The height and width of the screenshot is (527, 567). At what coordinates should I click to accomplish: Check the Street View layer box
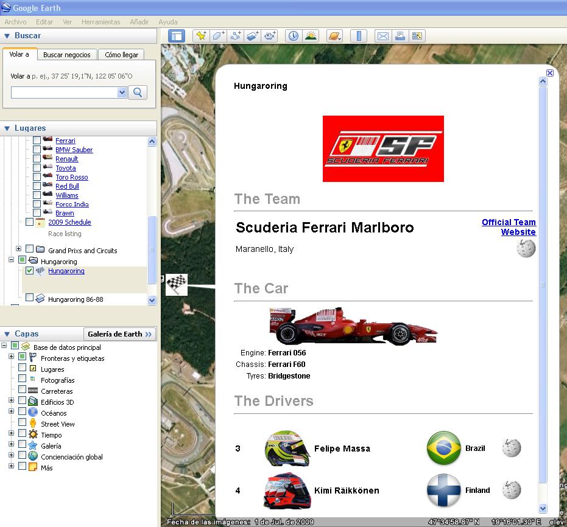(23, 423)
